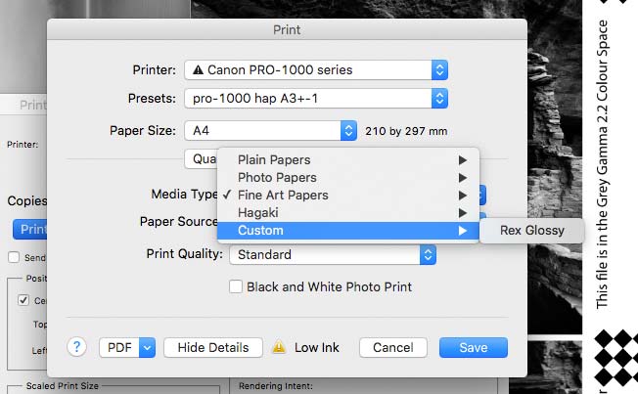Click the blue Print button in background window

tap(30, 230)
